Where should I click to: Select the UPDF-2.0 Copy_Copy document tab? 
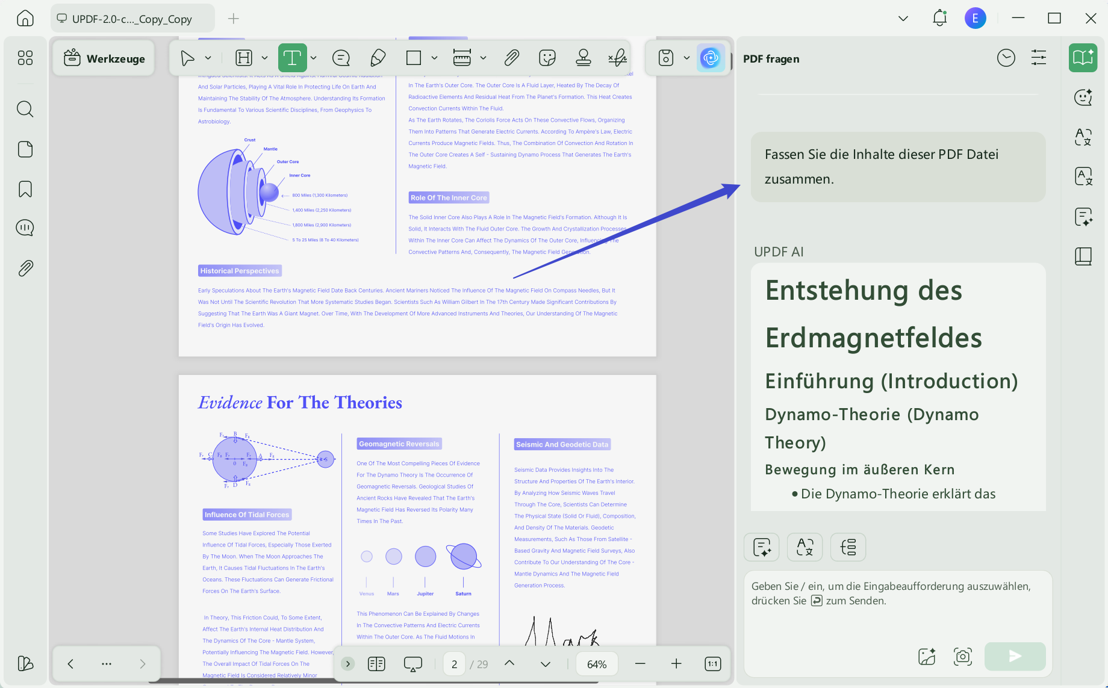coord(132,19)
